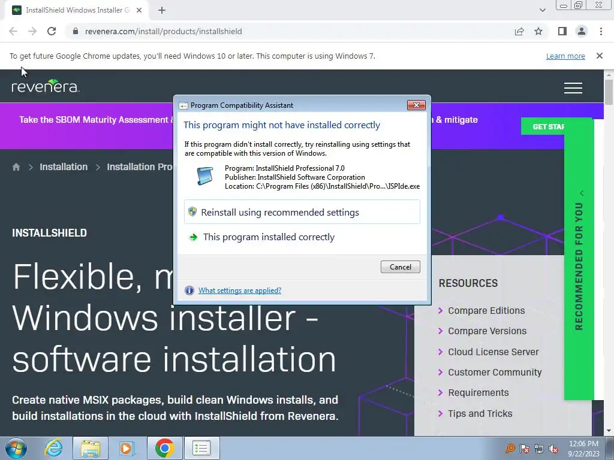Open the Compare Editions resource

point(486,311)
